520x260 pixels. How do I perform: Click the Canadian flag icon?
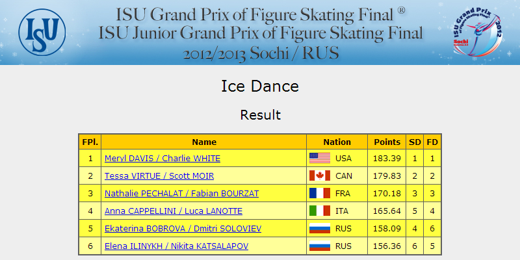(320, 175)
